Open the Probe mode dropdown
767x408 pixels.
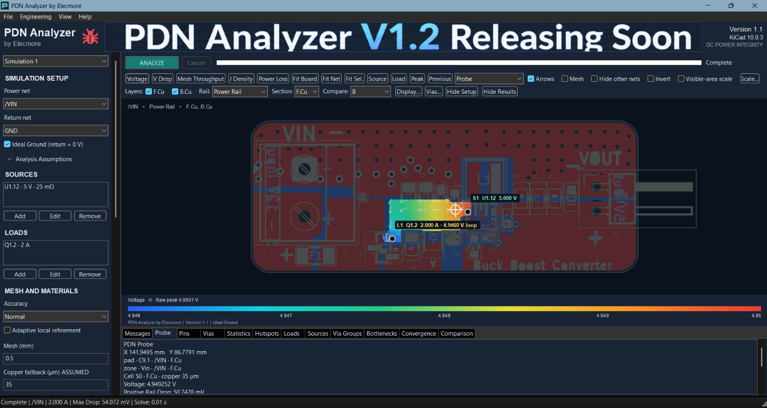[x=489, y=79]
